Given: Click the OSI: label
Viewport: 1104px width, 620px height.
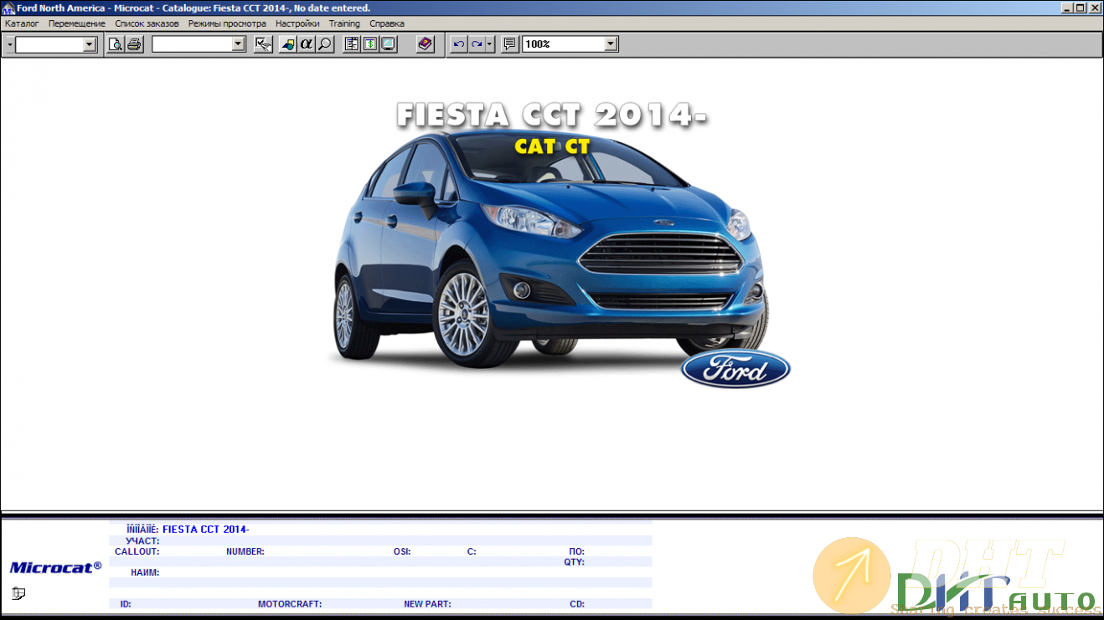Looking at the screenshot, I should 402,551.
